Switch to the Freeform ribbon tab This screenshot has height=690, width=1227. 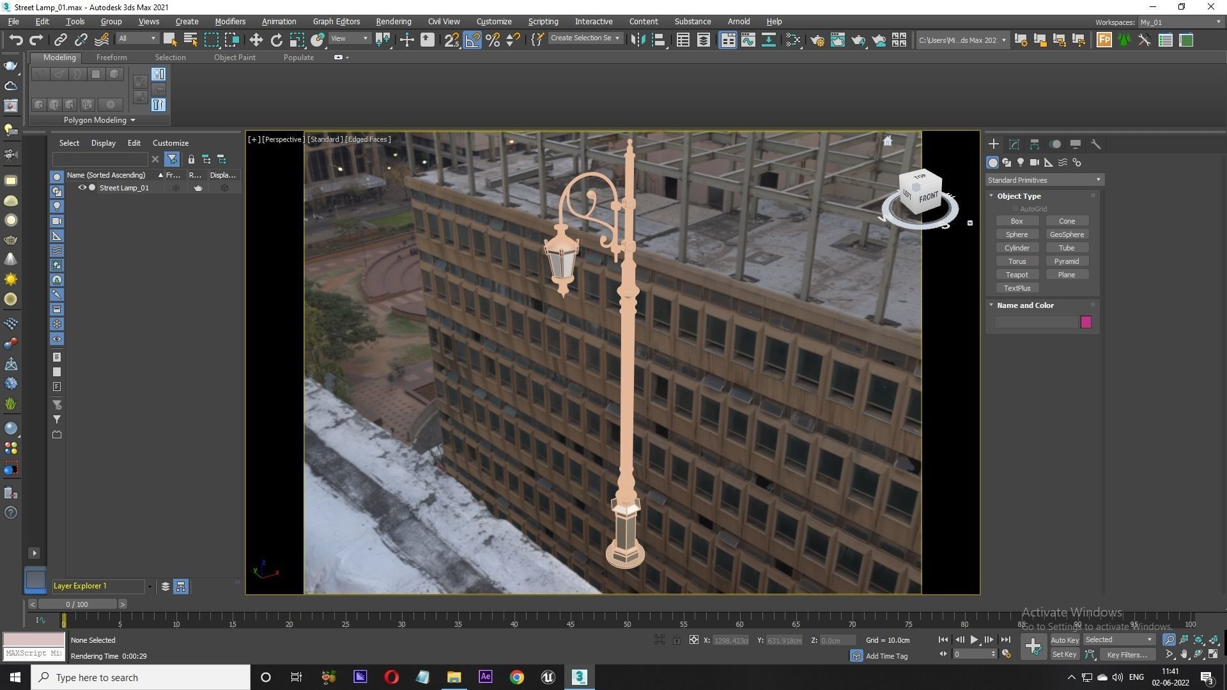coord(111,57)
